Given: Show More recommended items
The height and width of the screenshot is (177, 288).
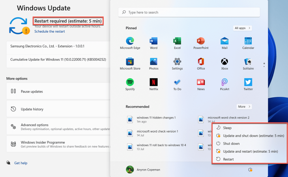Looking at the screenshot, I should 244,107.
